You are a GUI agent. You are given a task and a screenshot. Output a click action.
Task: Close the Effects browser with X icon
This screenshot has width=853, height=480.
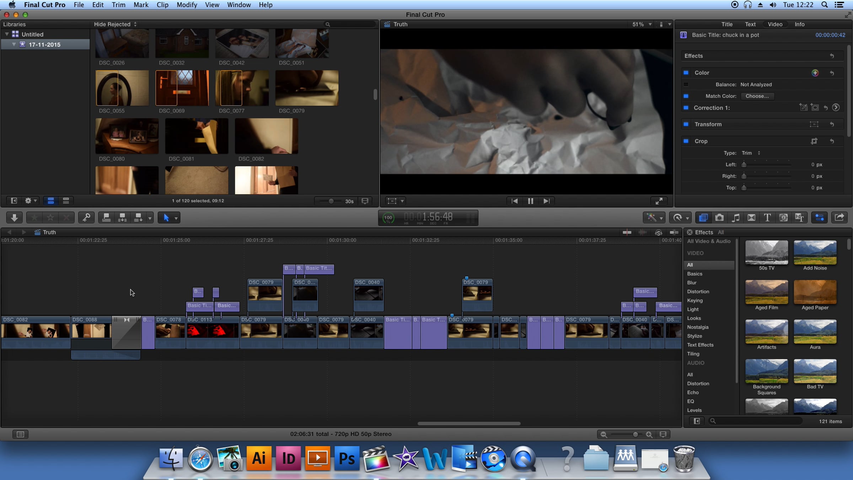(x=690, y=232)
